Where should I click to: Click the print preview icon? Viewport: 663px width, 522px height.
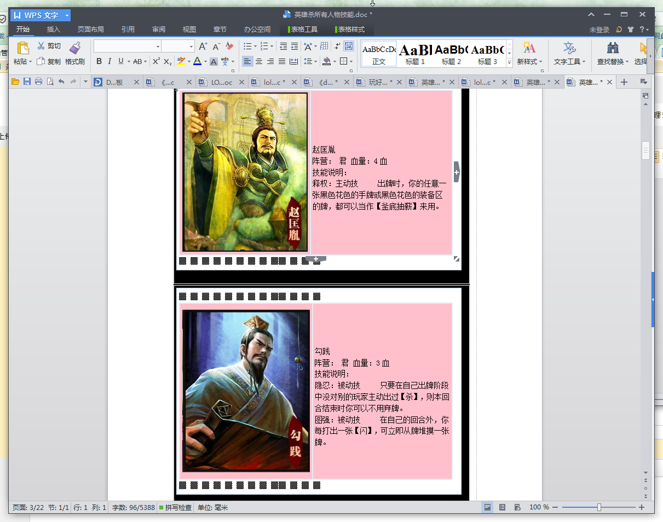pos(50,82)
